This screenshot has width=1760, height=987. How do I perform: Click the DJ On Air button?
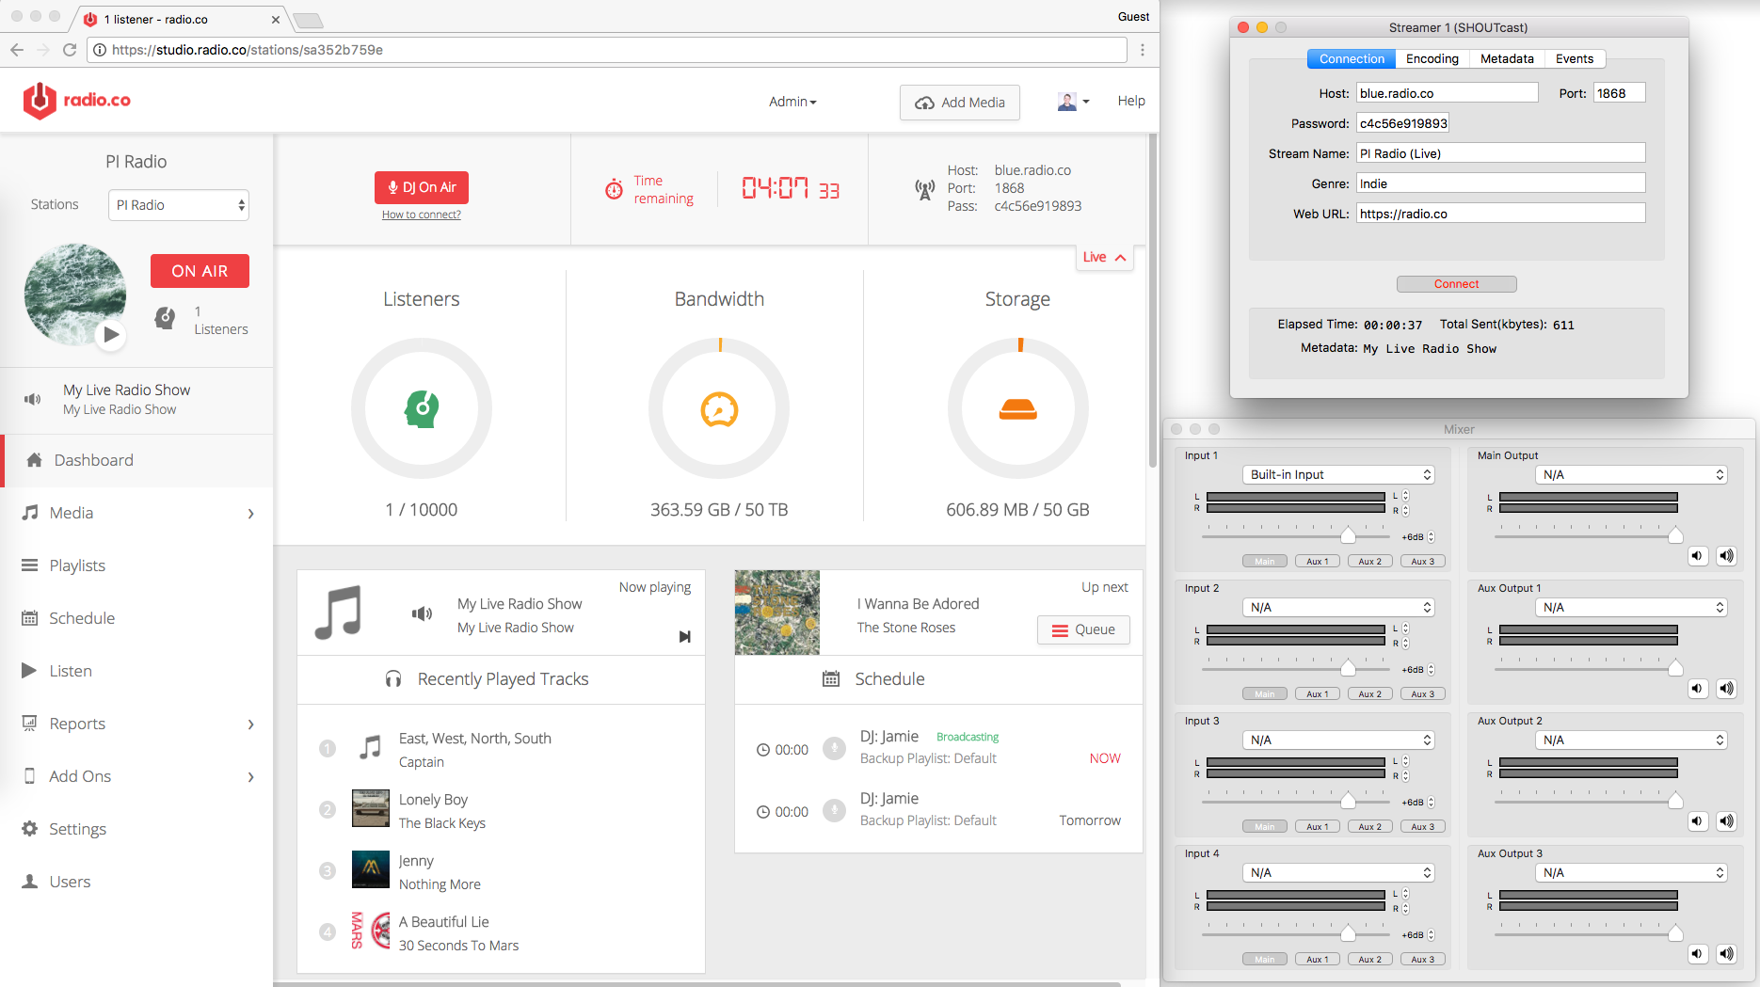[422, 187]
